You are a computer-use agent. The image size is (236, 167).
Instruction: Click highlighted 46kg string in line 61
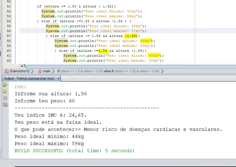(154, 56)
